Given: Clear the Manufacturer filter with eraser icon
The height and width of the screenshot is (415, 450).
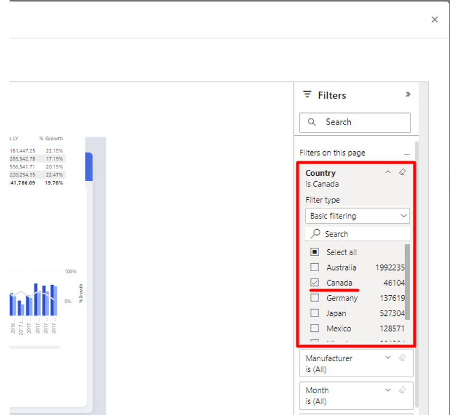Looking at the screenshot, I should point(402,358).
